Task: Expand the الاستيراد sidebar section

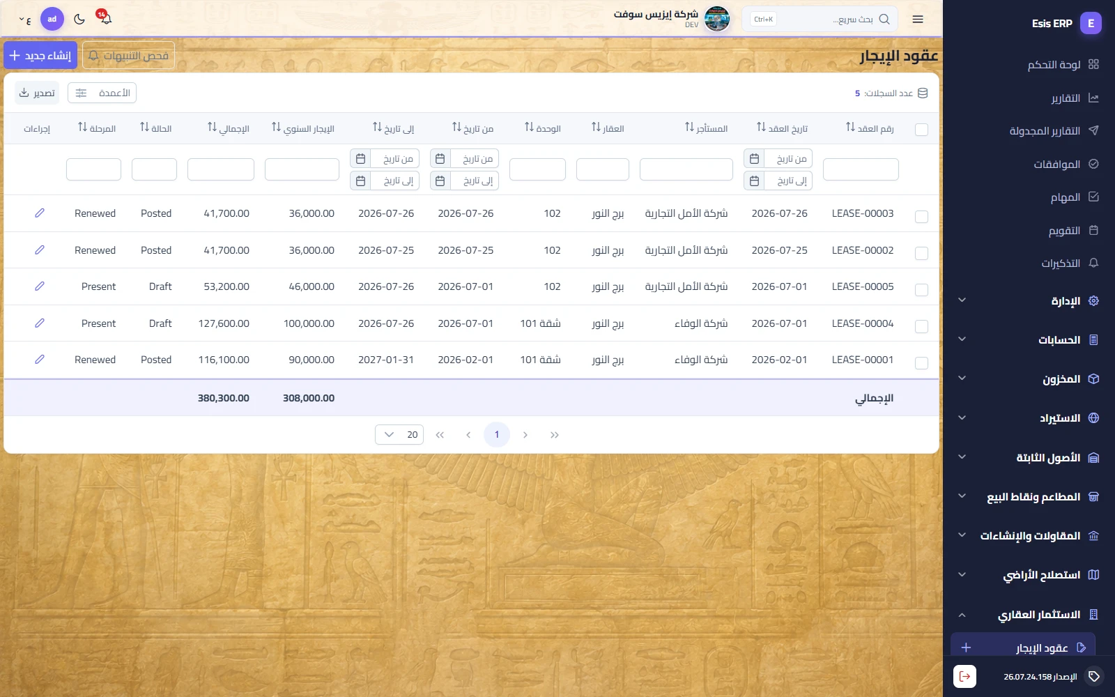Action: (1029, 418)
